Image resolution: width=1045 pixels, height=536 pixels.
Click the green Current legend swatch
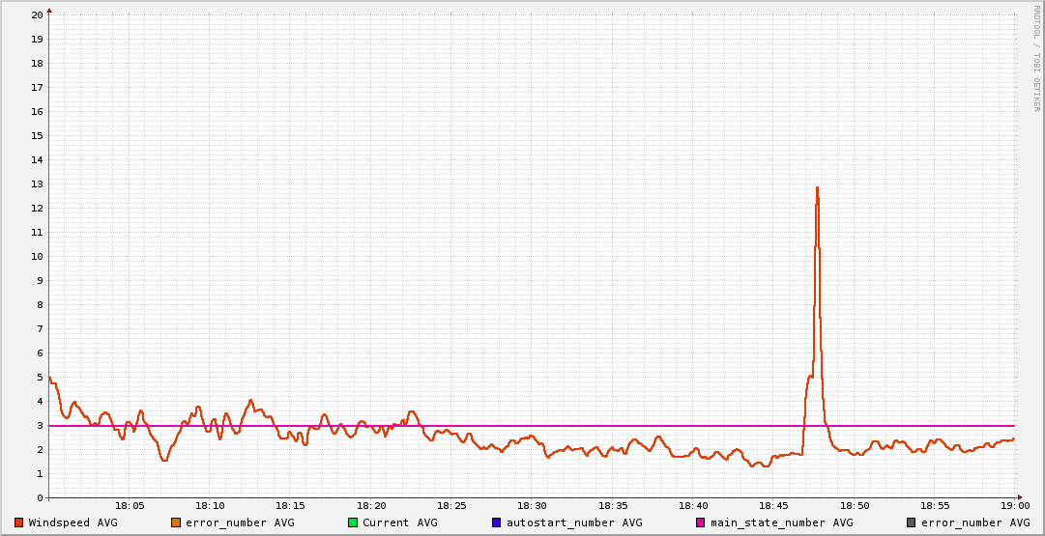[x=353, y=522]
